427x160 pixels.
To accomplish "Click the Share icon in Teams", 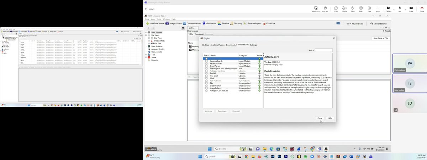I will pyautogui.click(x=411, y=9).
